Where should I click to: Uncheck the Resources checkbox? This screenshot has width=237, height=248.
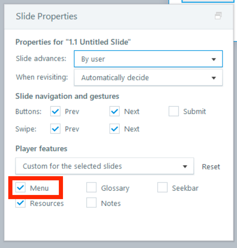tap(20, 203)
